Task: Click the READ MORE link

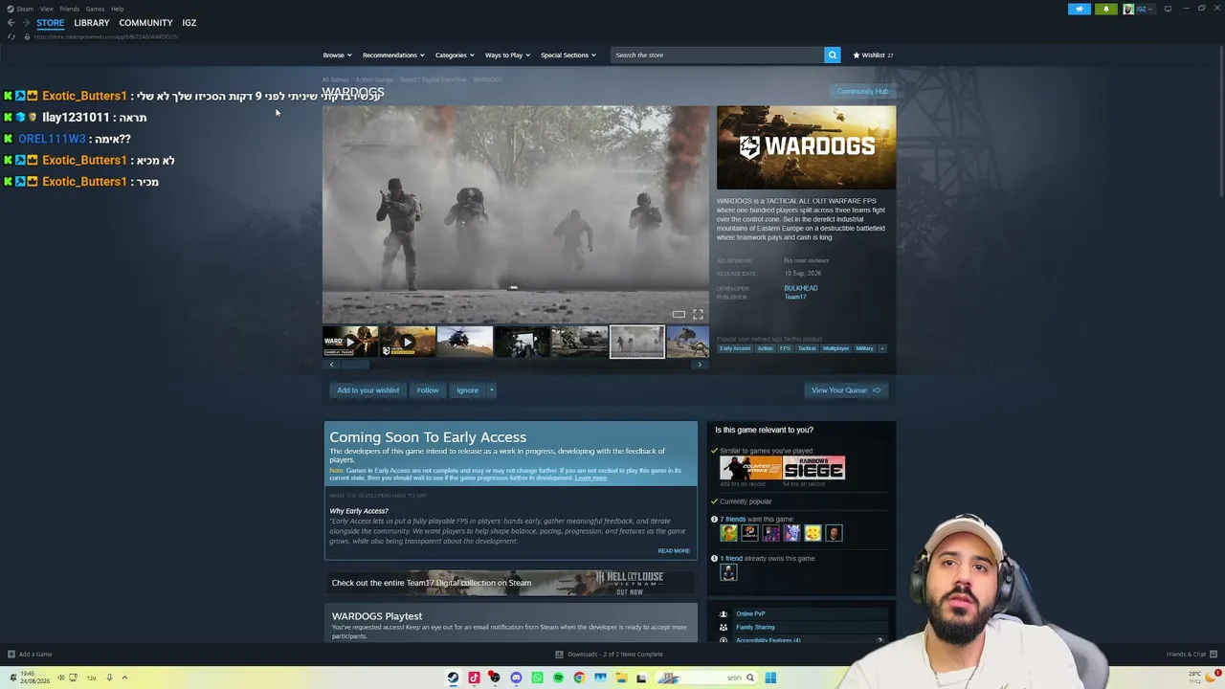Action: tap(674, 551)
